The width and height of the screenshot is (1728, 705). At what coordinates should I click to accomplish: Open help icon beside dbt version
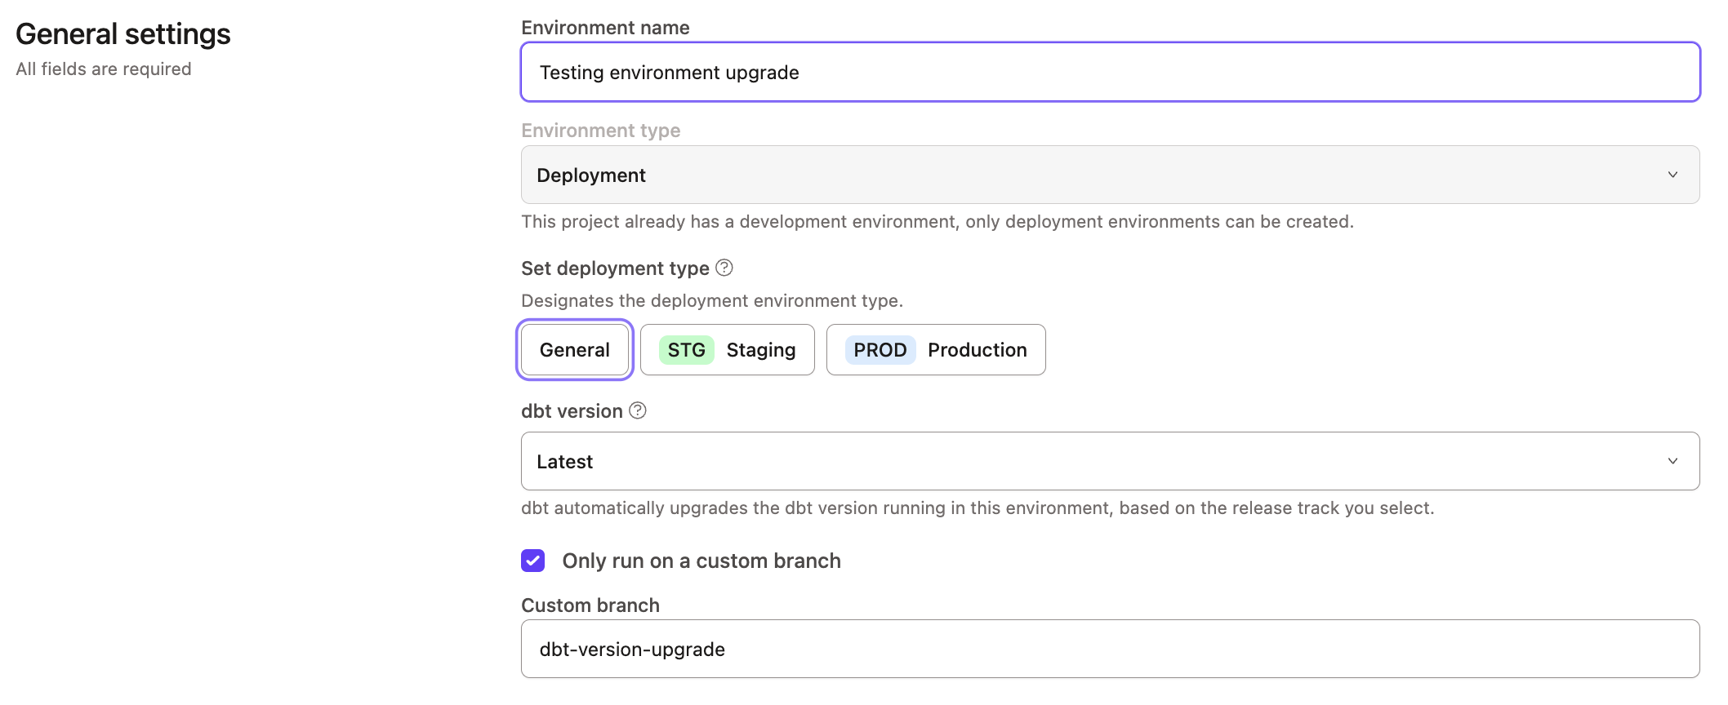(x=638, y=410)
